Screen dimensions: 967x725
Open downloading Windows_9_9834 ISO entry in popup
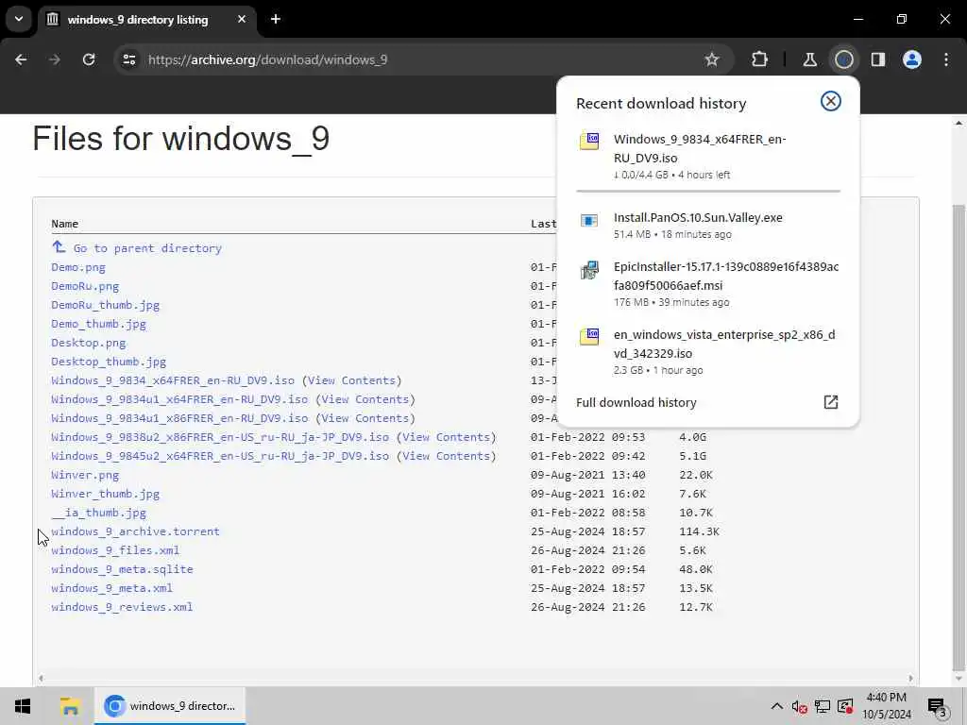(708, 157)
